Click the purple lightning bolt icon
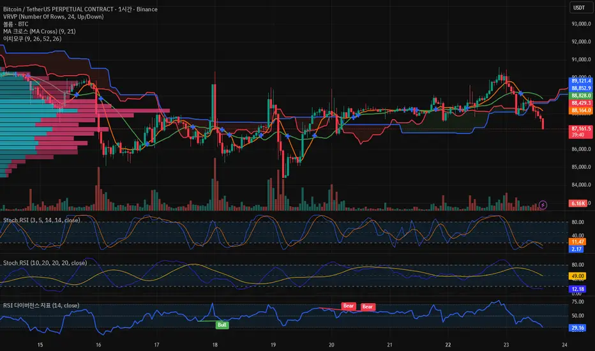Viewport: 595px width, 351px height. click(x=543, y=205)
